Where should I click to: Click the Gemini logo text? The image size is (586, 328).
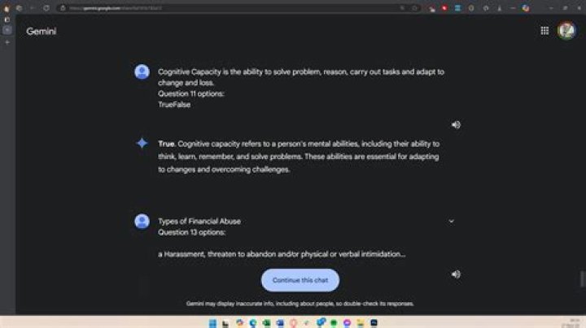42,32
